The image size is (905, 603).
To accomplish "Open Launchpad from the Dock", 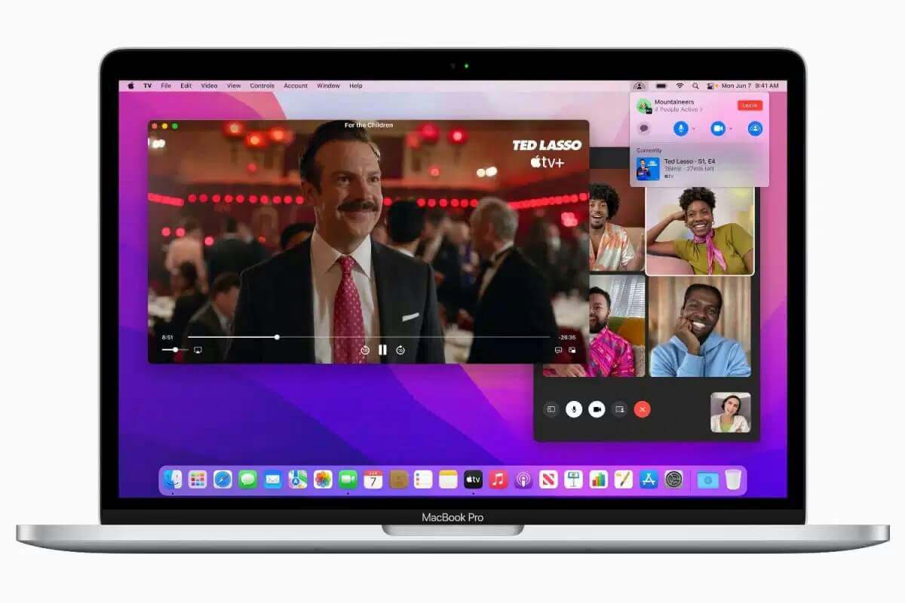I will pyautogui.click(x=198, y=479).
